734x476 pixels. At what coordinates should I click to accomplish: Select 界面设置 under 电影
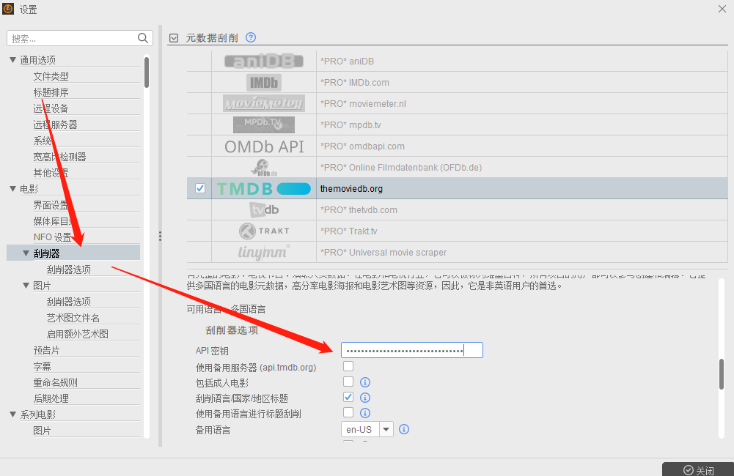pyautogui.click(x=51, y=205)
